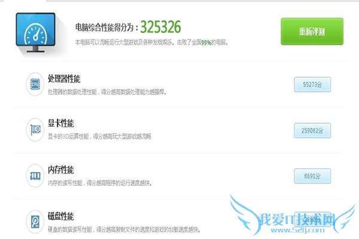The width and height of the screenshot is (359, 239).
Task: Click the 磁盘性能 hard disk icon
Action: coord(35,222)
